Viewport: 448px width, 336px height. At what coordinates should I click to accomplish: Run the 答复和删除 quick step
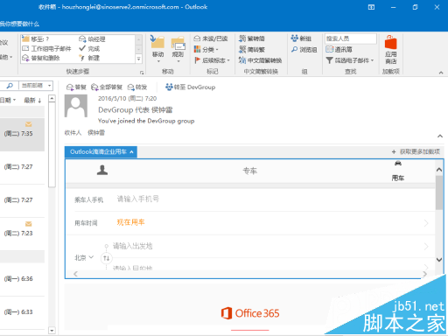tap(41, 58)
